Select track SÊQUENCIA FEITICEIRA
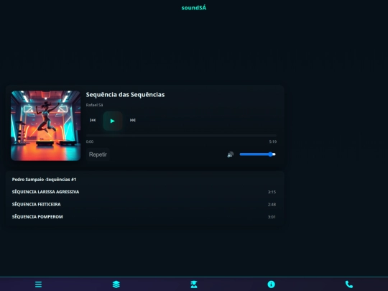 [144, 204]
